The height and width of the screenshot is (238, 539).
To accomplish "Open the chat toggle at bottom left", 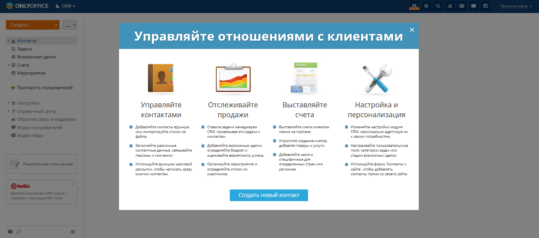I will point(11,232).
